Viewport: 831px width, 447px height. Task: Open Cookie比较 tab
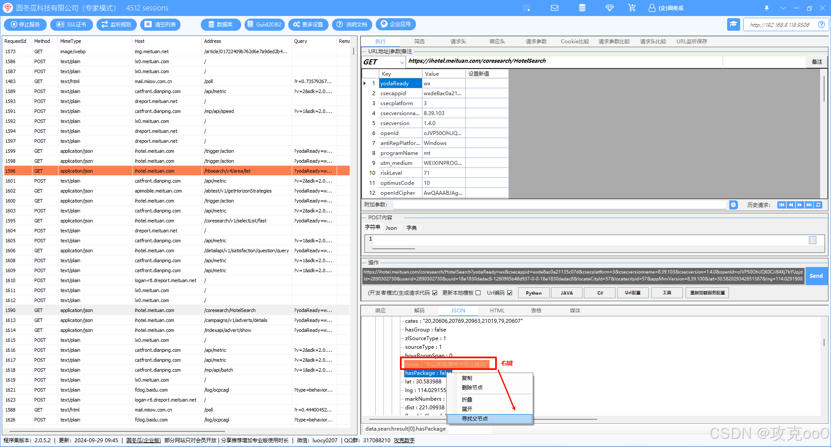tap(575, 42)
